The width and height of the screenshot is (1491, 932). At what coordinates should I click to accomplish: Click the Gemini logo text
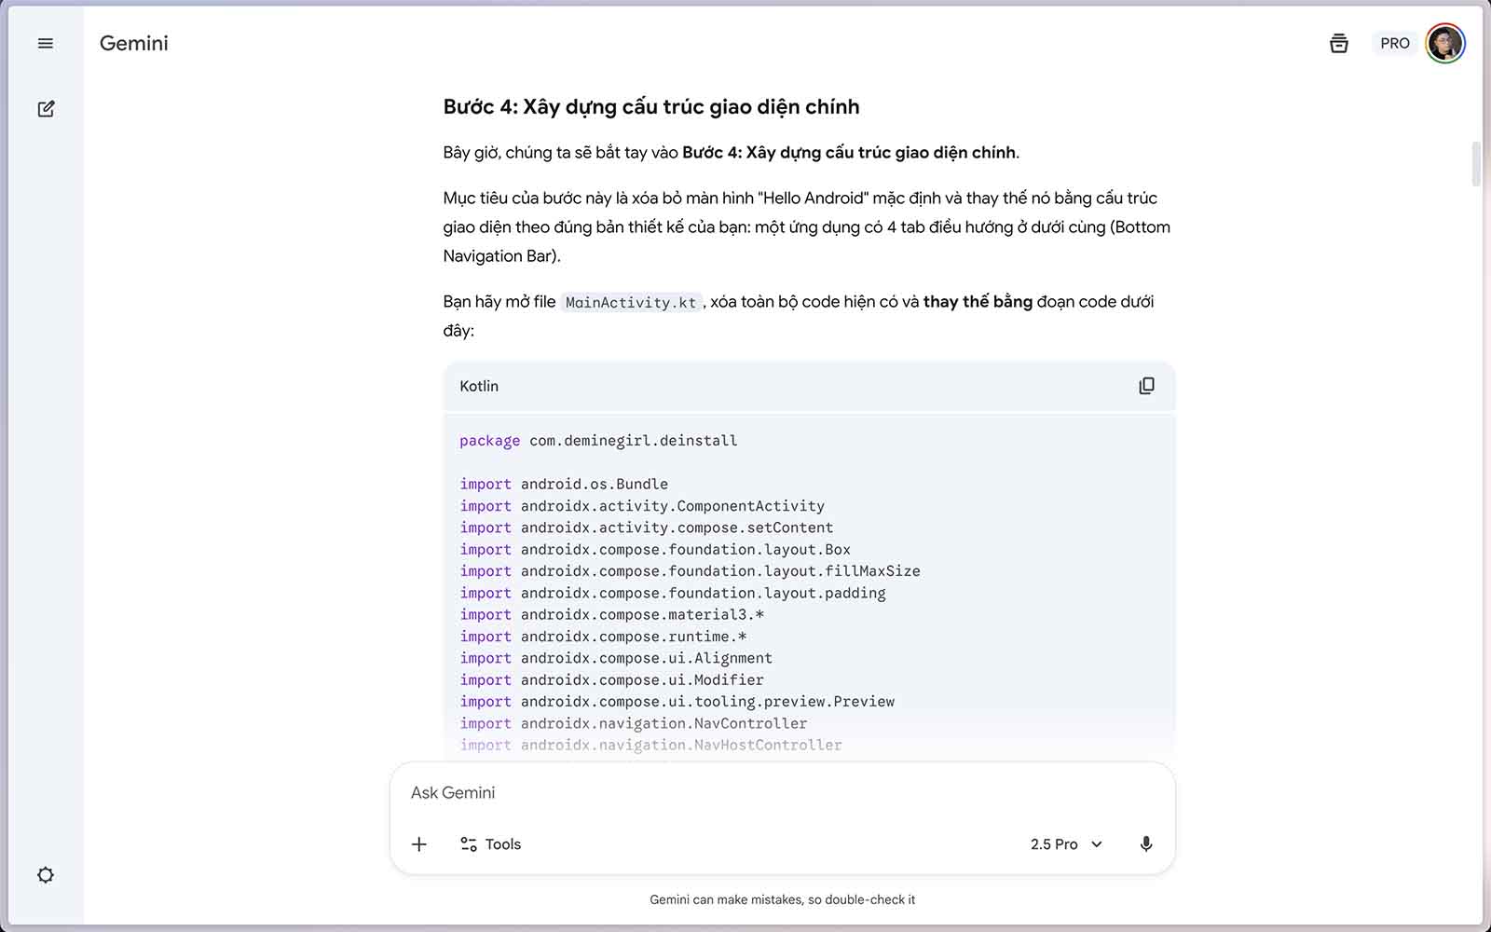tap(134, 44)
